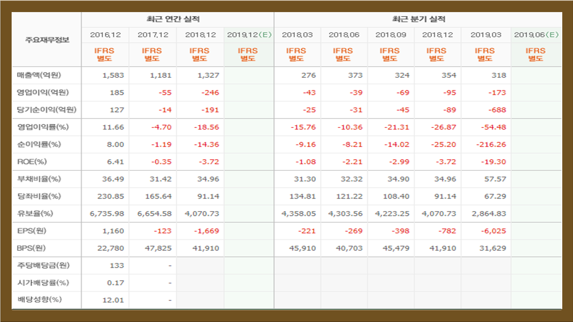Select the 2019.06(E) estimate column header
Viewport: 573px width, 322px height.
536,35
